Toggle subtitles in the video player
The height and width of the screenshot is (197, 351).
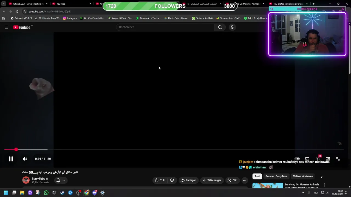[x=307, y=159]
